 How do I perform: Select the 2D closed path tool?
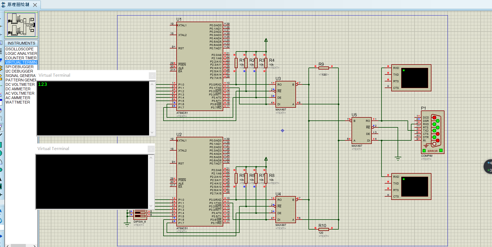(x=1, y=170)
